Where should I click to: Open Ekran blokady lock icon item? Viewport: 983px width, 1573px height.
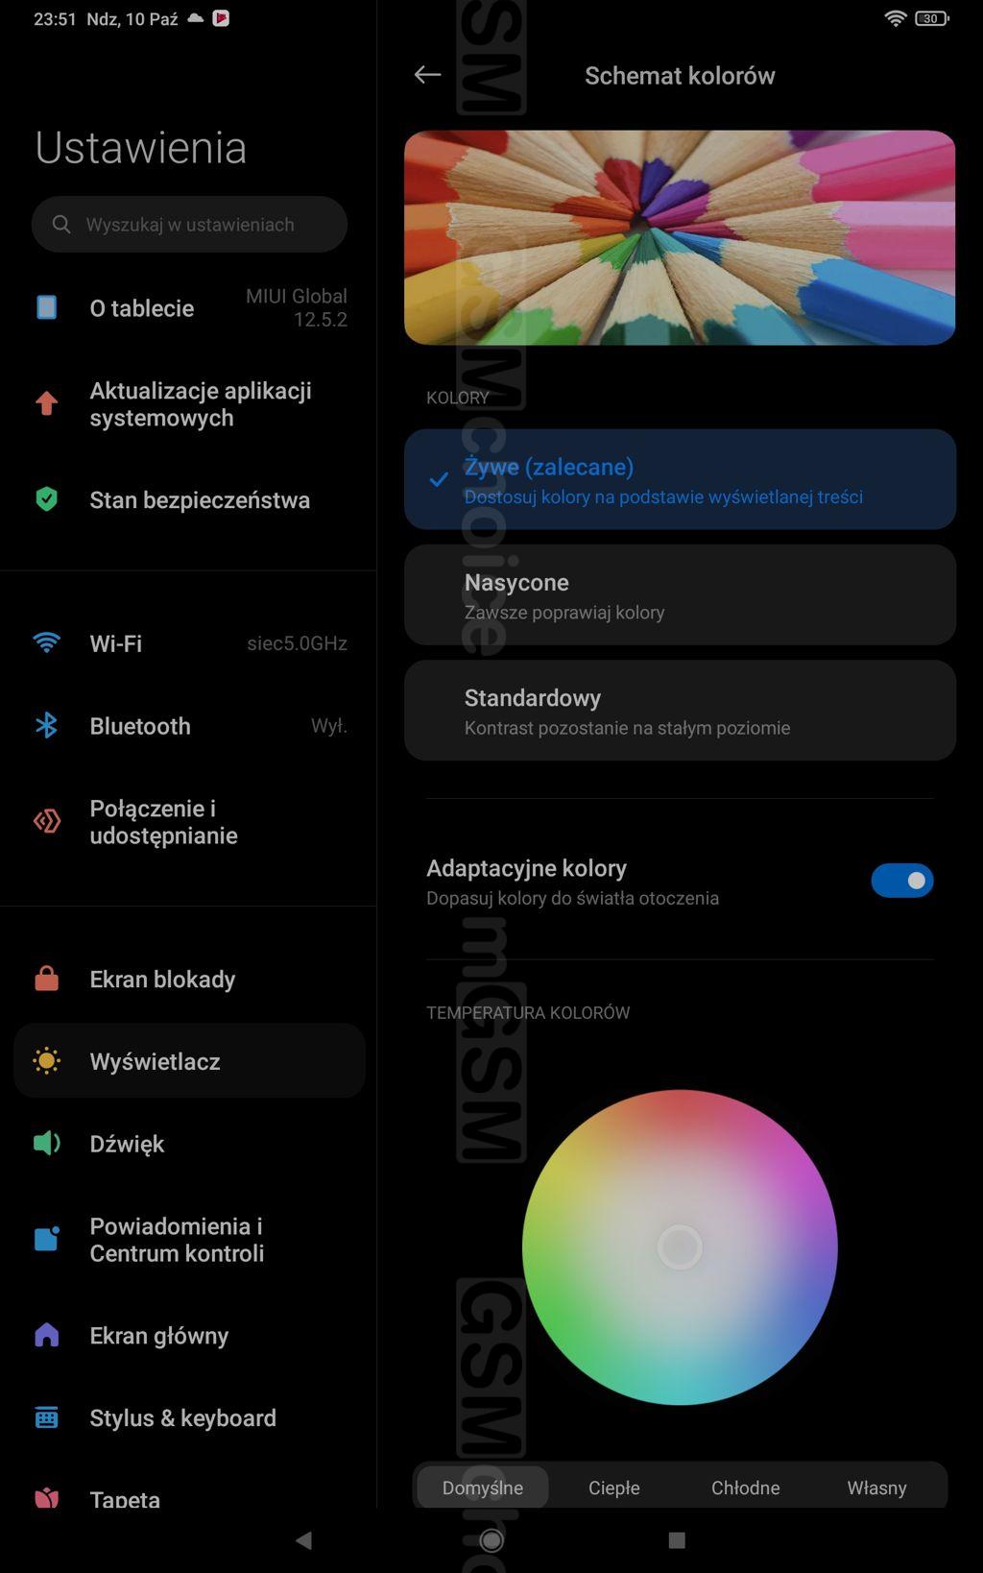click(46, 979)
